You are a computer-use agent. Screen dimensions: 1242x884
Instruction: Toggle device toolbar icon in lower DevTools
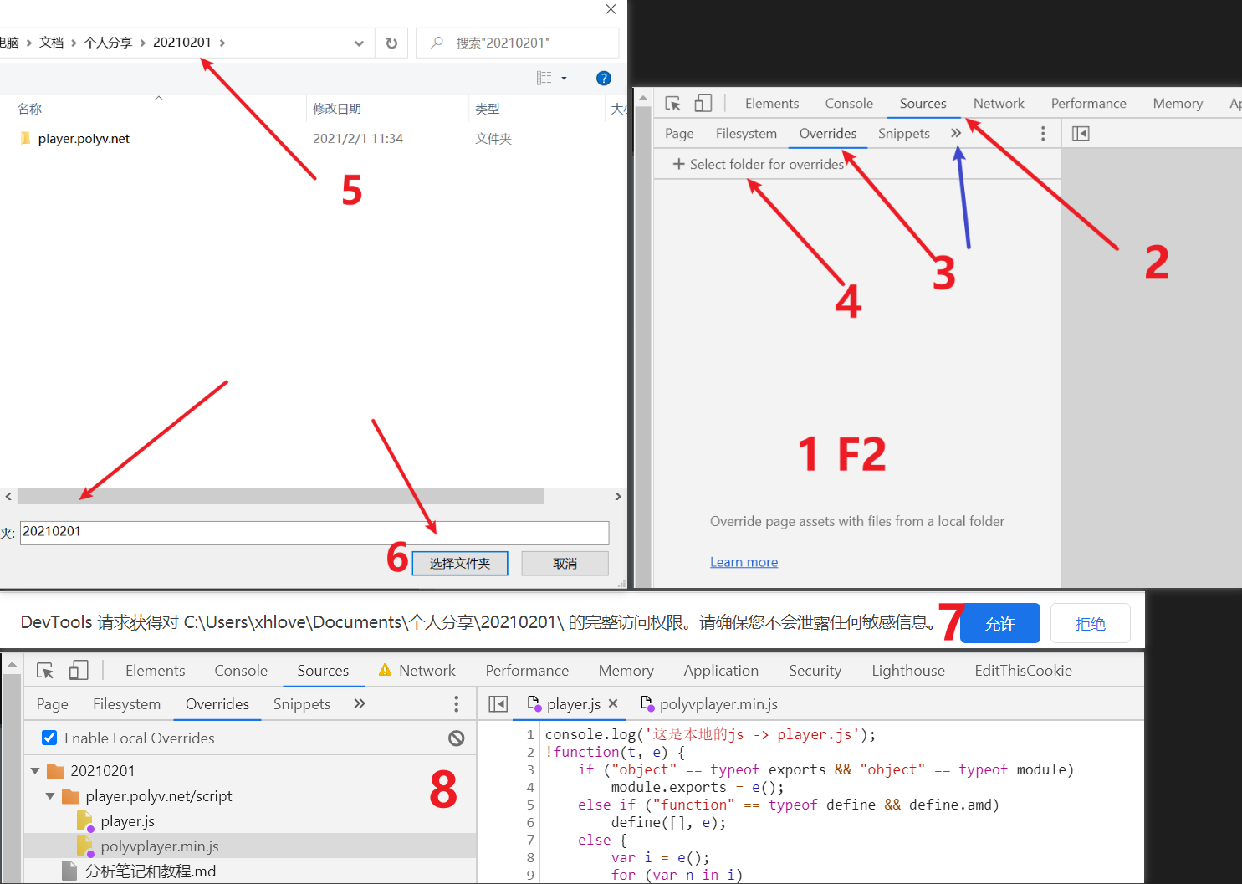[x=79, y=671]
